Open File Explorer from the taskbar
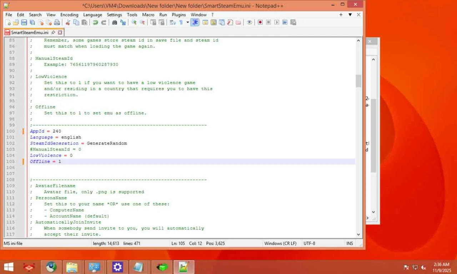This screenshot has width=457, height=274. (x=72, y=267)
